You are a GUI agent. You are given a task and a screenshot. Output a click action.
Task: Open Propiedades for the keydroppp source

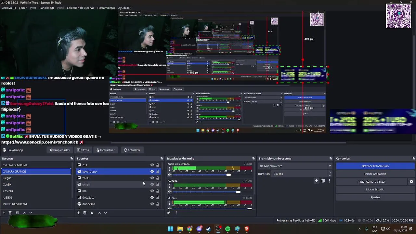pyautogui.click(x=59, y=150)
